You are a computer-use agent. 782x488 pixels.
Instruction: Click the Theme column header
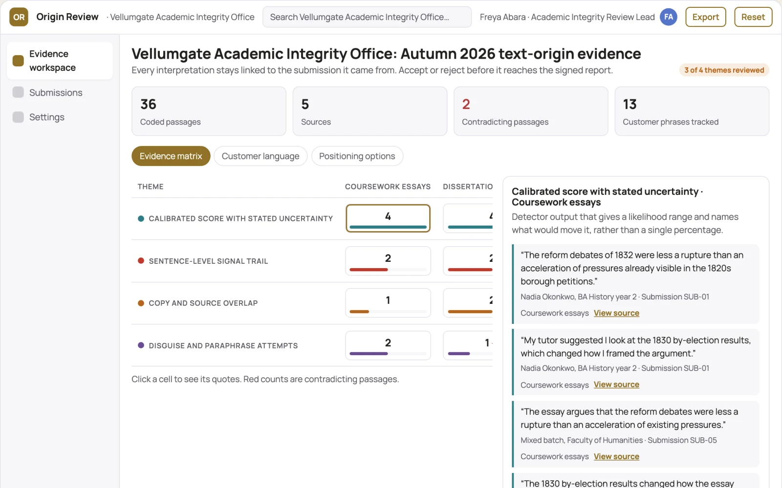tap(151, 187)
